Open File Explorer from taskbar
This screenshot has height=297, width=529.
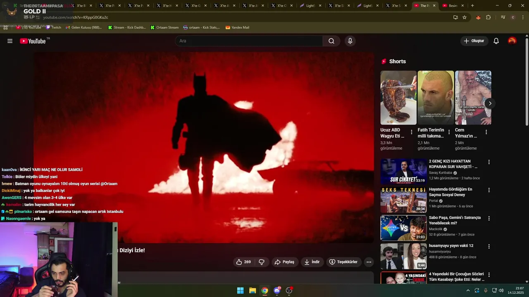point(253,290)
